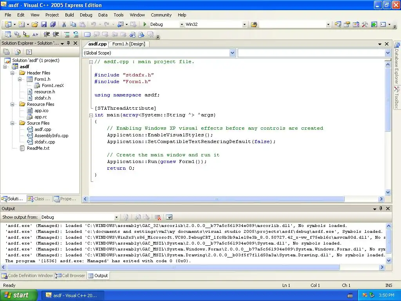
Task: Uncomment the selected lines icon
Action: (76, 34)
